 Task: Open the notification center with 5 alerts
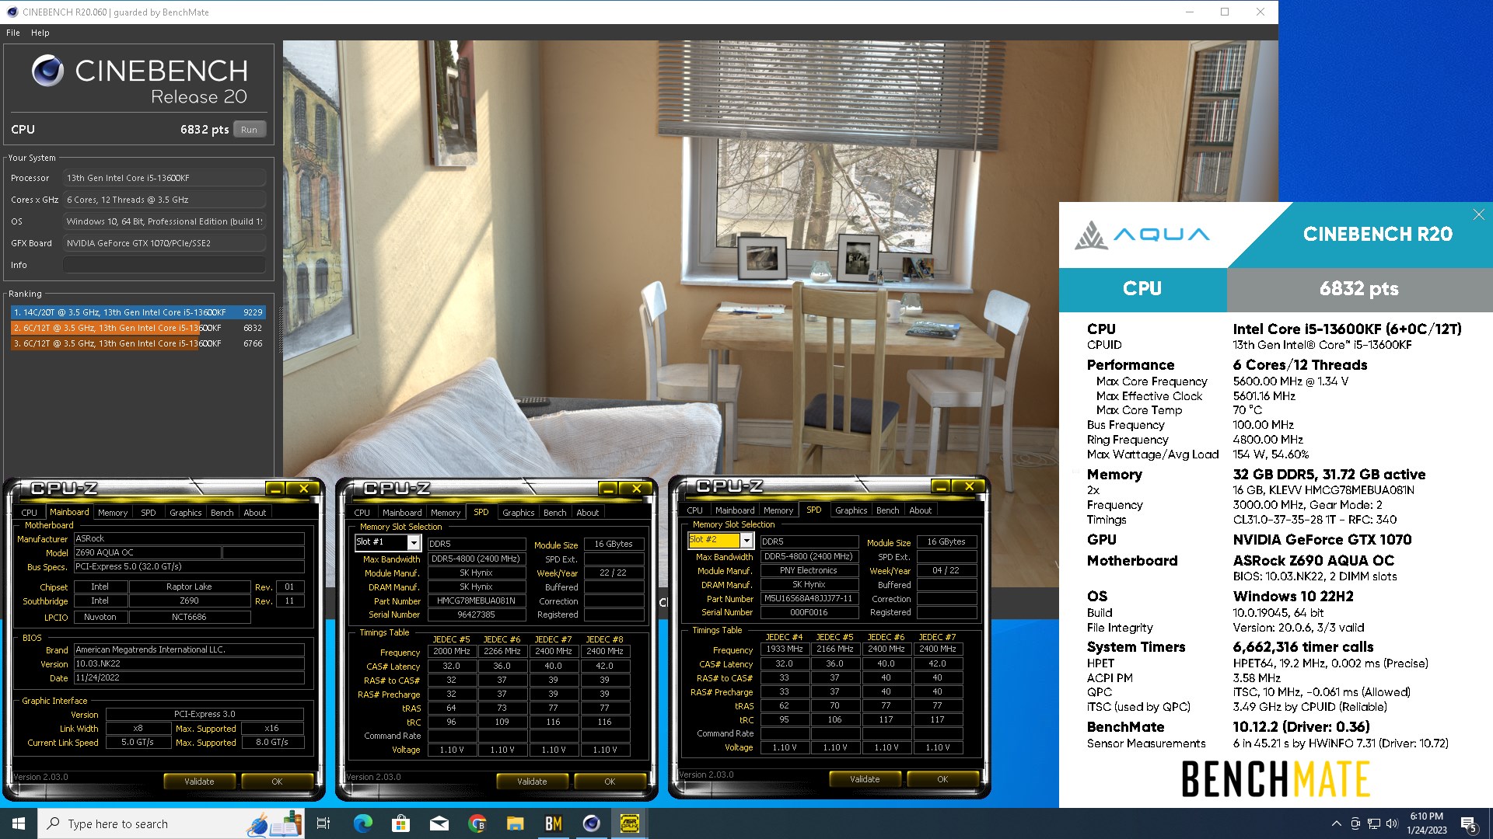1469,824
